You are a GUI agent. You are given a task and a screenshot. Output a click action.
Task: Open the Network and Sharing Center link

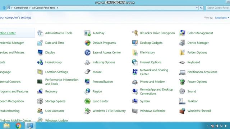tap(154, 72)
